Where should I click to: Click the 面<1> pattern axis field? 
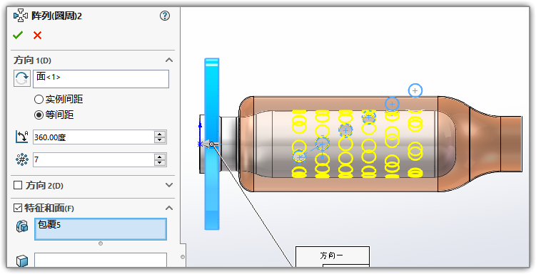(x=101, y=79)
